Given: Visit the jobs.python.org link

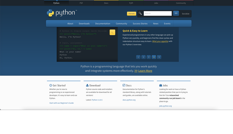Looking at the screenshot, I should pos(165,106).
